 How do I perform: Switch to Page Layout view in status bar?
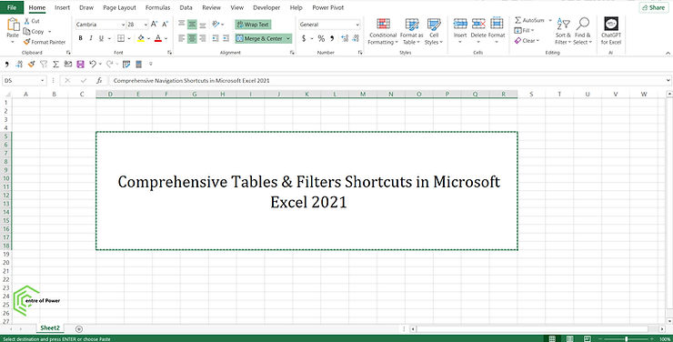click(x=569, y=339)
